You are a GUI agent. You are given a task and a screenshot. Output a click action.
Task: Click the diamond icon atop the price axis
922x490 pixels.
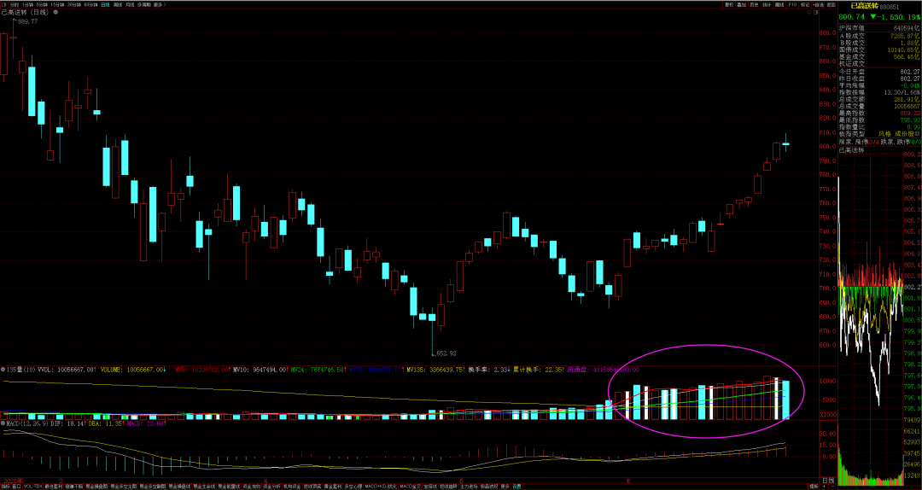pos(809,12)
